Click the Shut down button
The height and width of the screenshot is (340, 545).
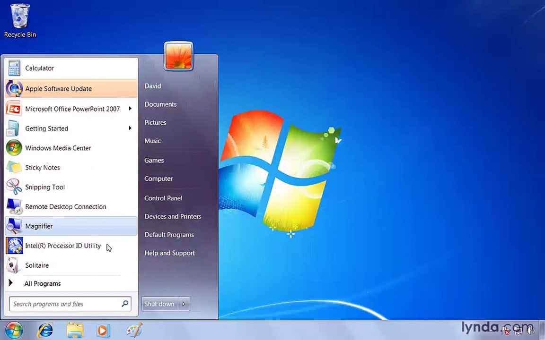(x=159, y=304)
